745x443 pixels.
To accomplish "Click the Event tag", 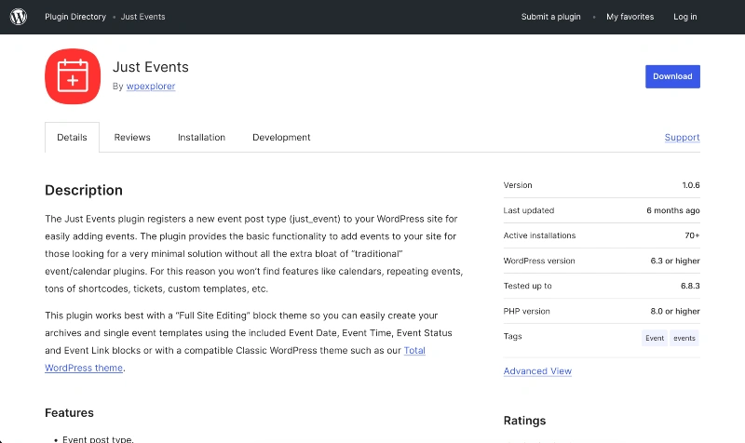I will pyautogui.click(x=655, y=338).
